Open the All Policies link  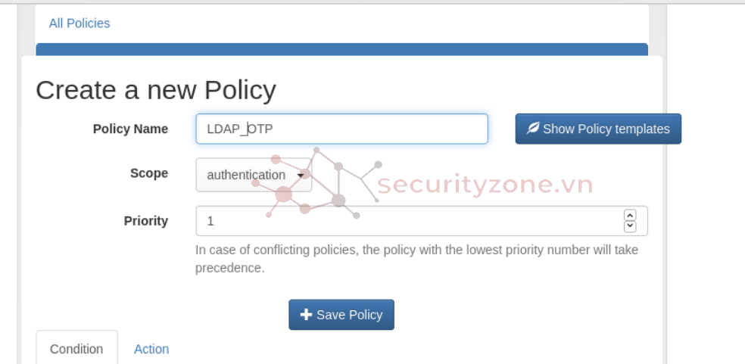pyautogui.click(x=79, y=23)
